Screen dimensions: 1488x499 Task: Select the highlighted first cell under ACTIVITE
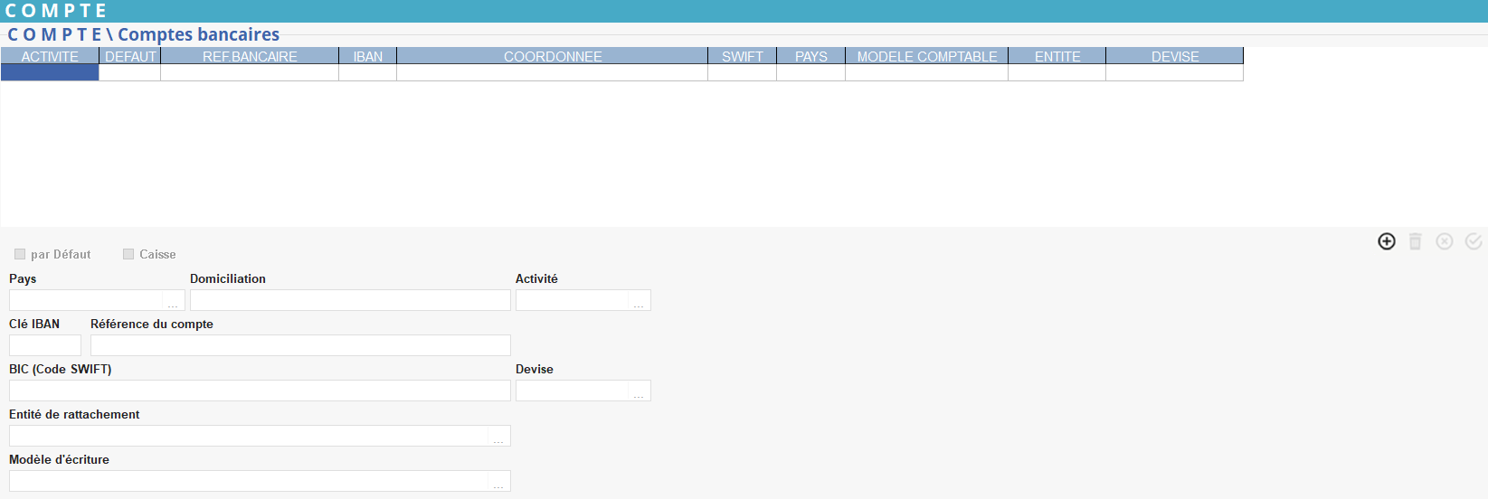50,72
